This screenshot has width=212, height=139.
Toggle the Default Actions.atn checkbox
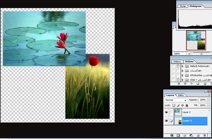[173, 66]
